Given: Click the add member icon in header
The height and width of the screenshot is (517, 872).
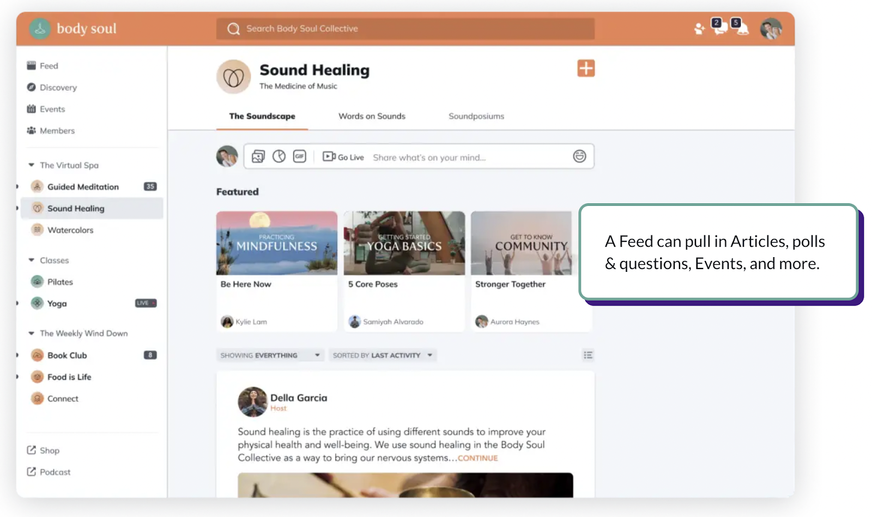Looking at the screenshot, I should [x=699, y=29].
